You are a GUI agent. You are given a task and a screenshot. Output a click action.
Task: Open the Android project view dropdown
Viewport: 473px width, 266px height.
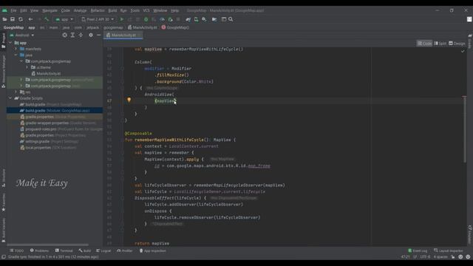click(x=21, y=35)
